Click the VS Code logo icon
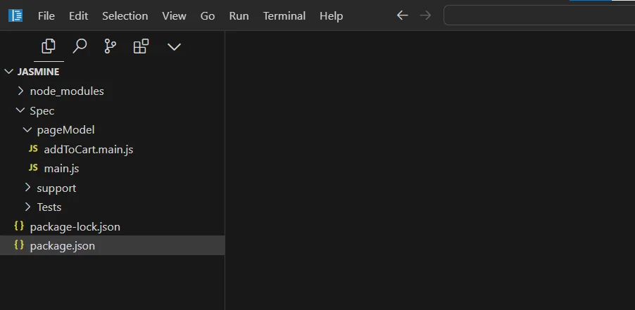 15,15
